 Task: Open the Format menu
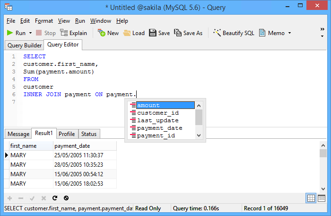click(44, 21)
